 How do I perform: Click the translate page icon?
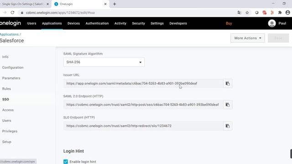click(x=239, y=13)
